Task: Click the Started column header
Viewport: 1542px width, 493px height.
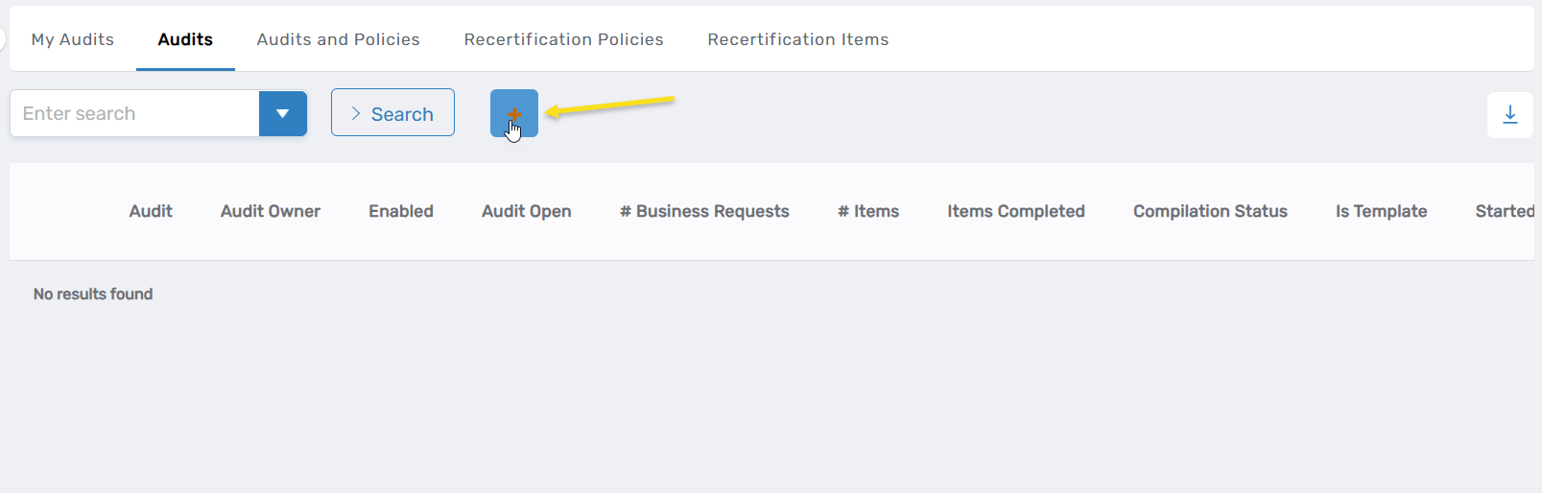Action: coord(1504,211)
